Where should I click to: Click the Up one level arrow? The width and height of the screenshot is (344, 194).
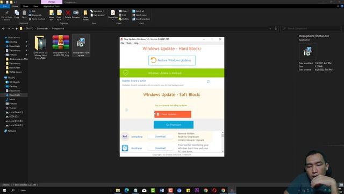pyautogui.click(x=17, y=29)
